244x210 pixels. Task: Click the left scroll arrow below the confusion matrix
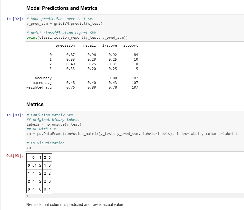(x=27, y=196)
